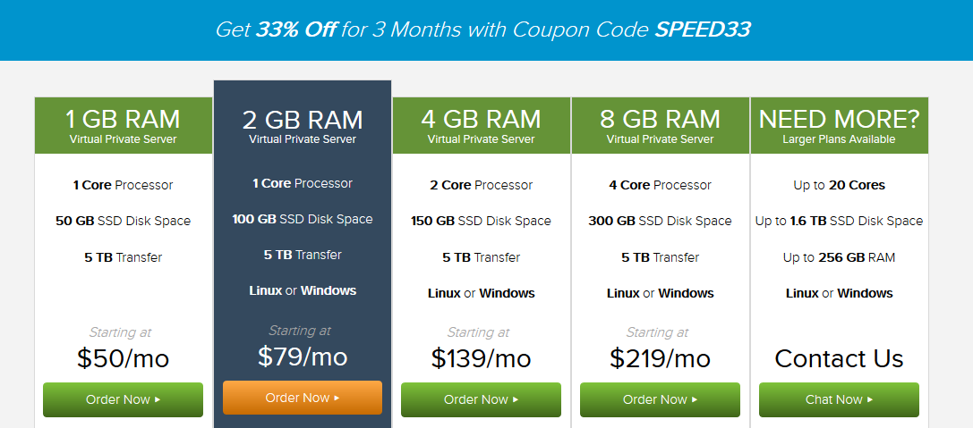Order the $219/mo 8 GB plan
Viewport: 973px width, 428px height.
660,399
